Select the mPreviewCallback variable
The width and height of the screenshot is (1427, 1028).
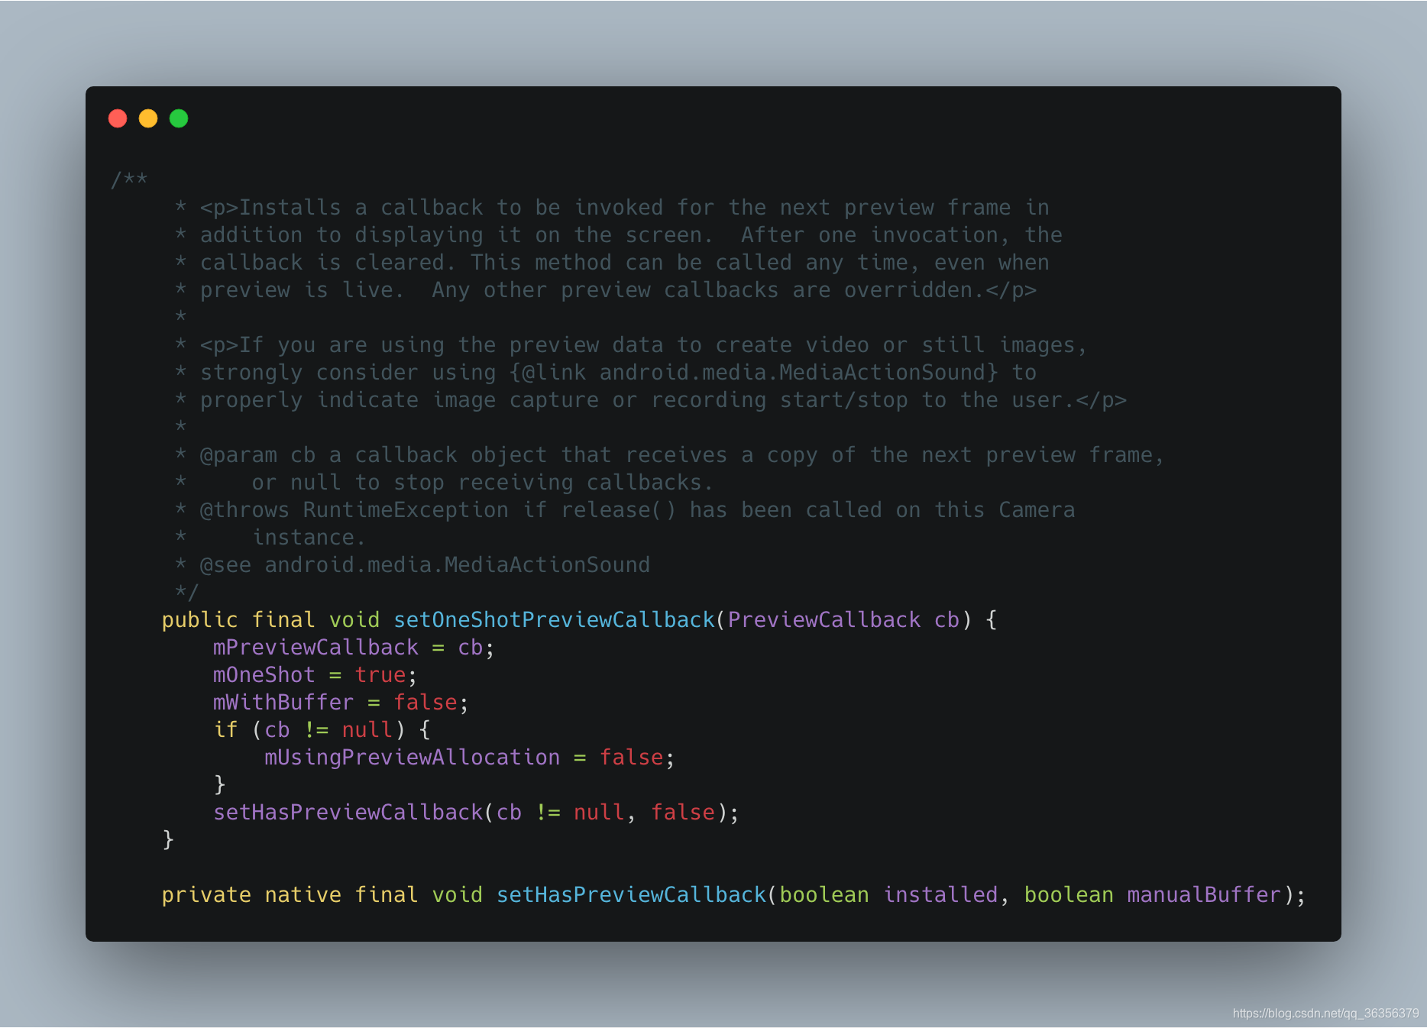tap(315, 647)
